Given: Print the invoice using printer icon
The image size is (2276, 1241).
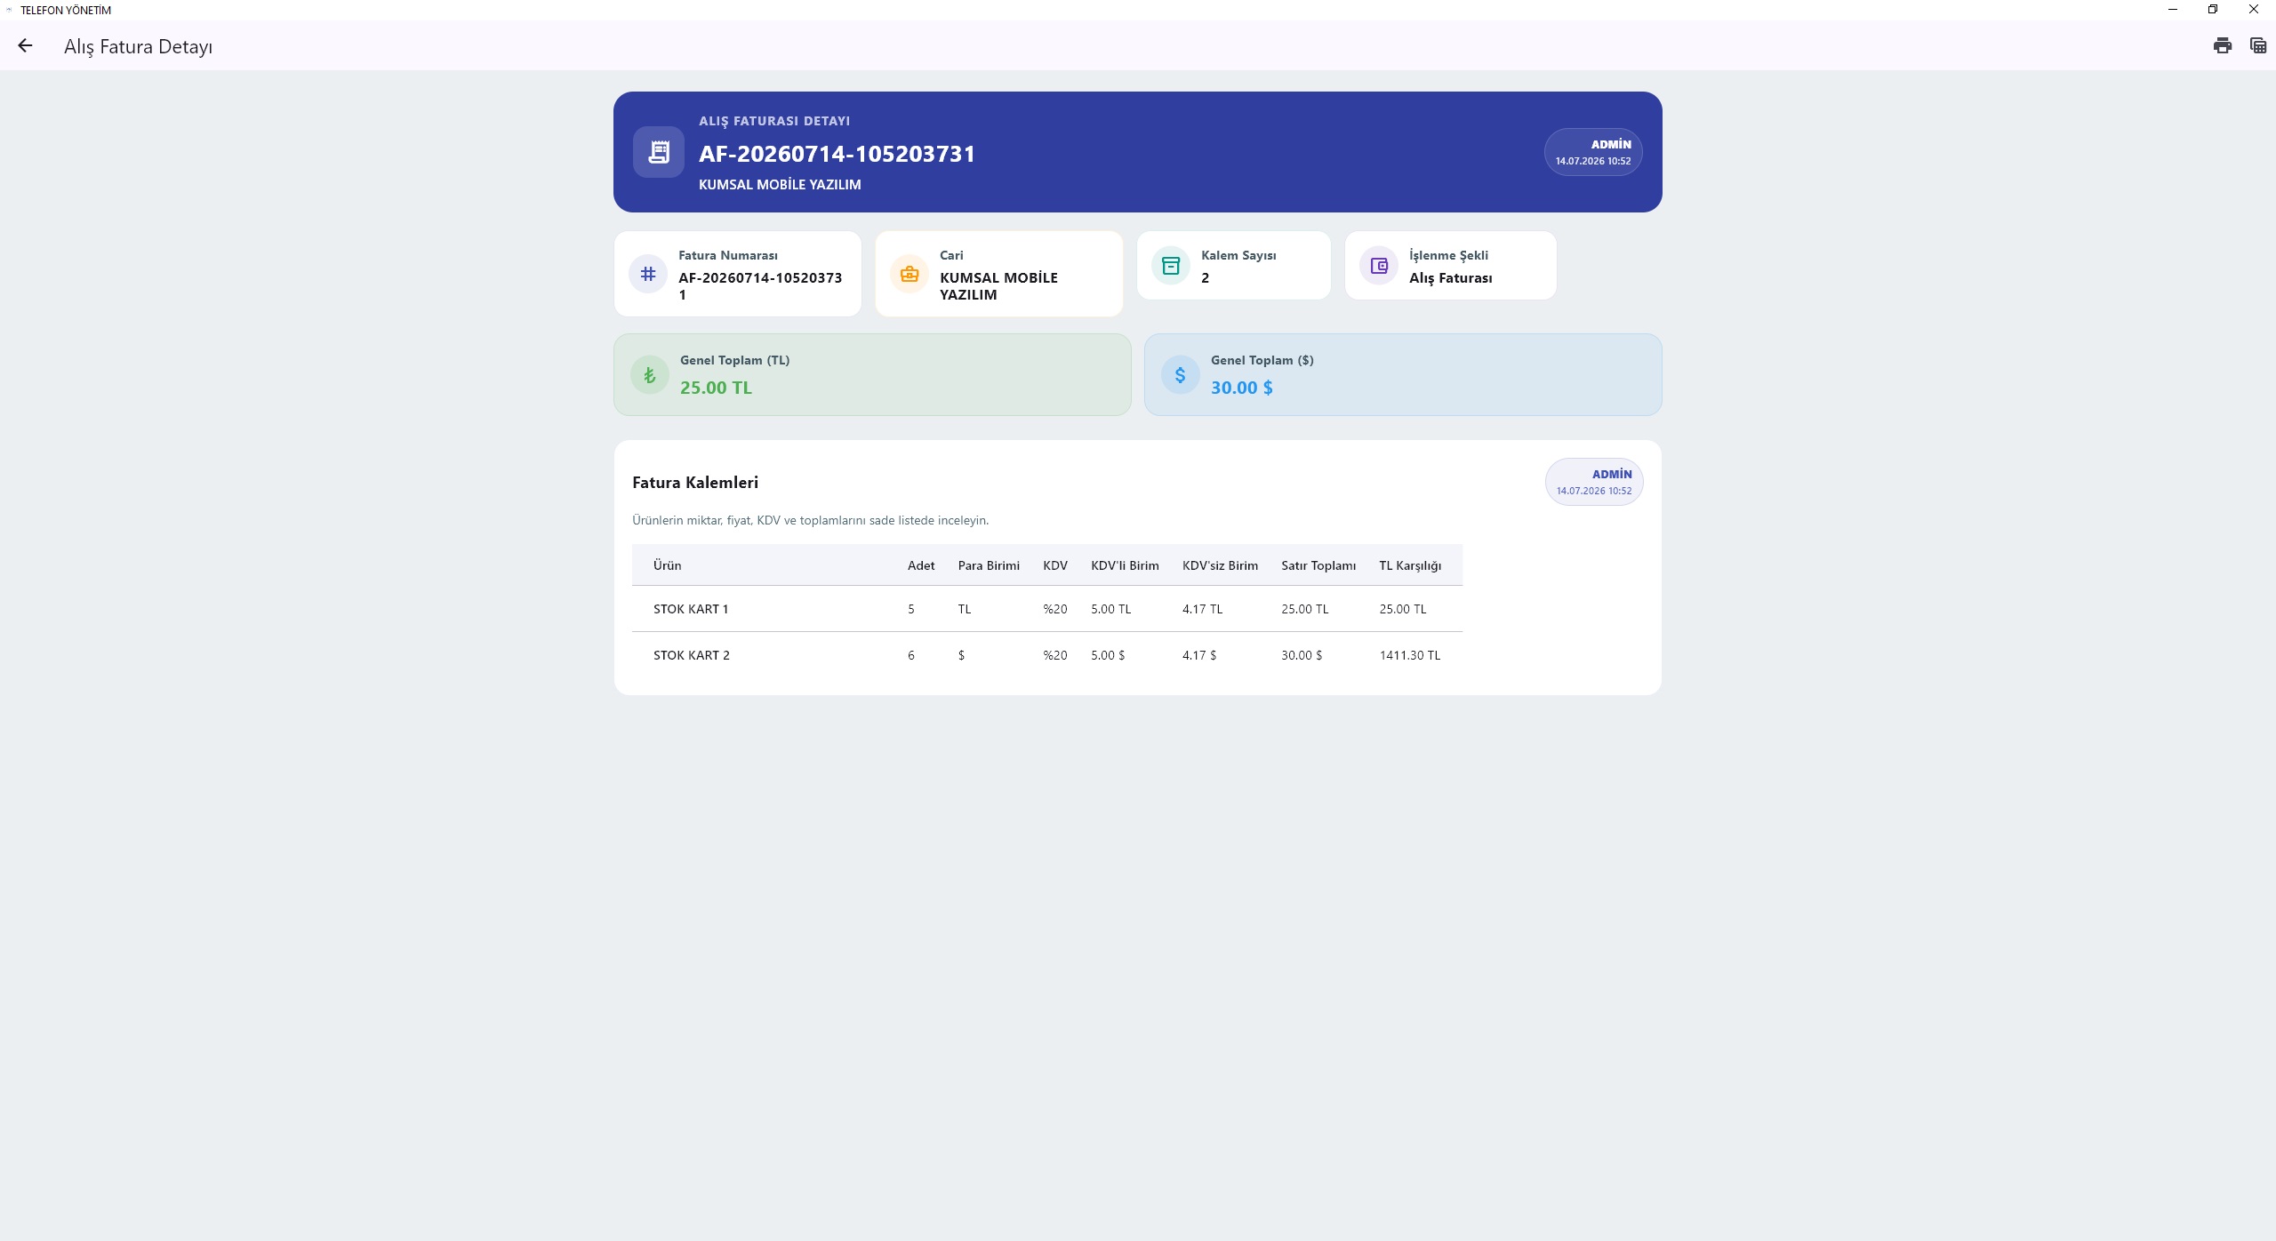Looking at the screenshot, I should click(x=2222, y=46).
